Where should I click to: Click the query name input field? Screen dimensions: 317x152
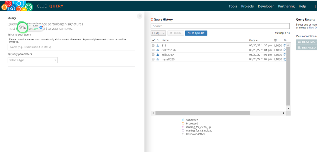71,47
